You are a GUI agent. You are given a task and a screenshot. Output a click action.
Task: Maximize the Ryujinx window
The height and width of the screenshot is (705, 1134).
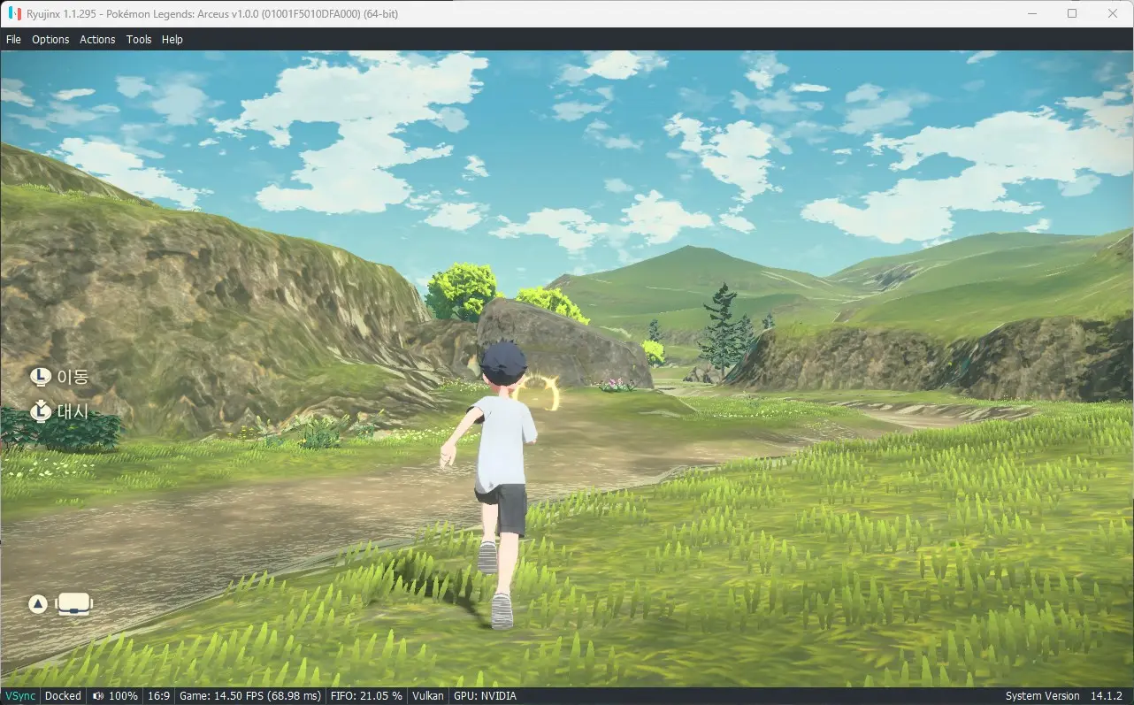pos(1072,13)
